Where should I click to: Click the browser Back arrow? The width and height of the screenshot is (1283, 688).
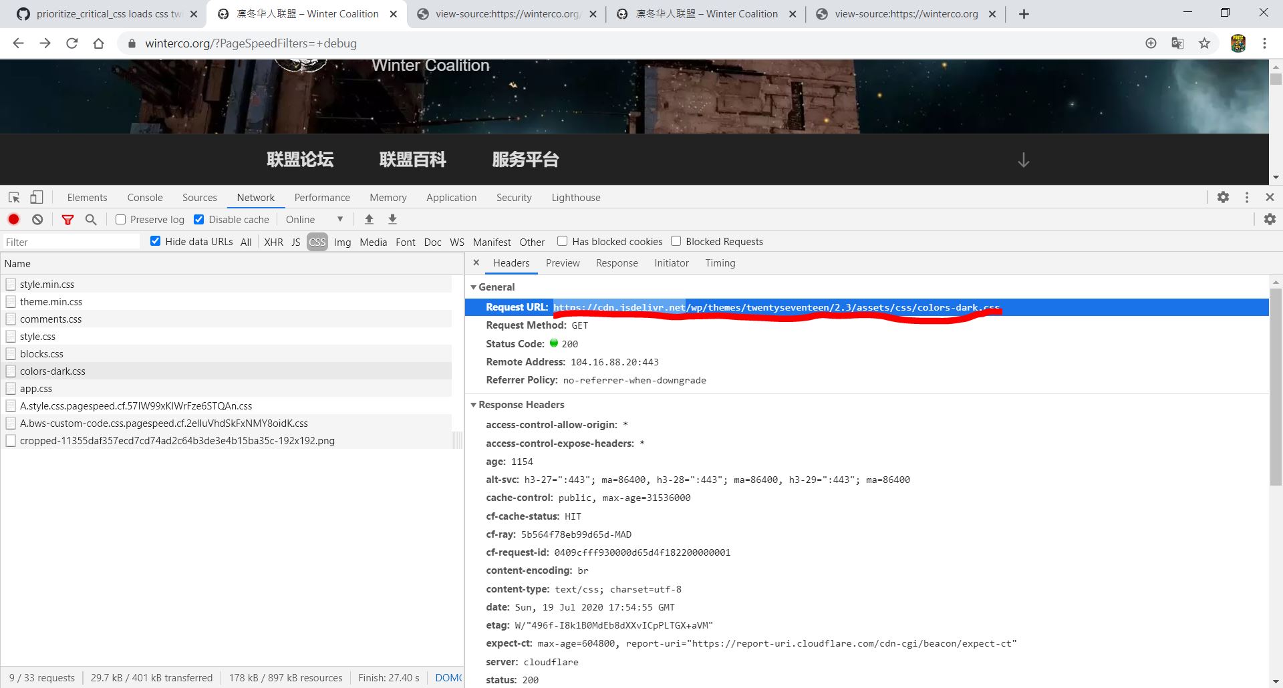[x=18, y=43]
